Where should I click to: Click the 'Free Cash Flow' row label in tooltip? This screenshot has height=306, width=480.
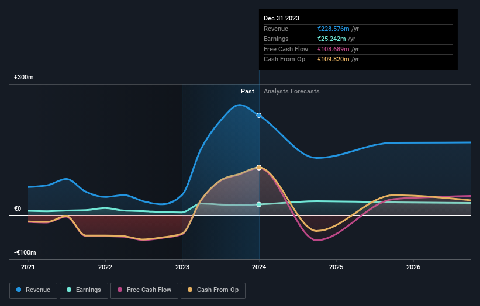point(286,49)
